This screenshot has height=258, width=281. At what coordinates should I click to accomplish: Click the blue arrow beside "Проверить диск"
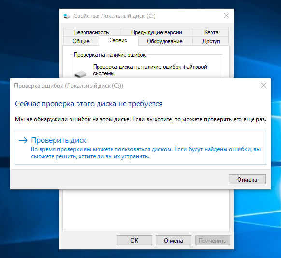pyautogui.click(x=23, y=140)
